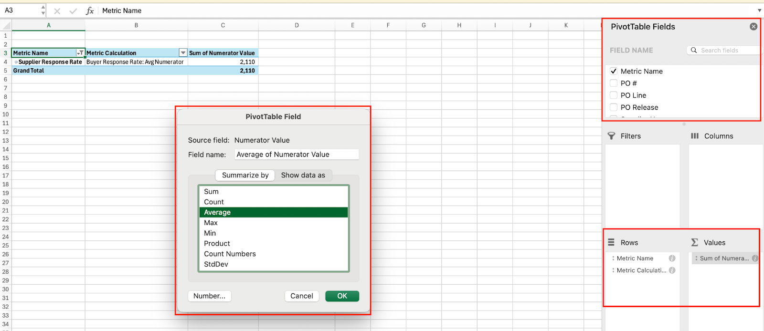Open the Metric Name header filter dropdown
764x331 pixels.
[x=80, y=53]
